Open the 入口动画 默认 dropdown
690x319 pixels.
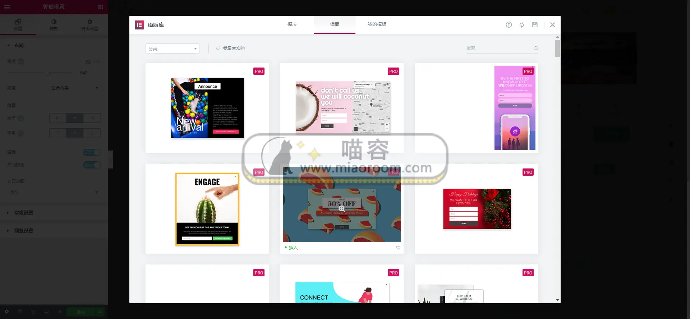tap(54, 192)
